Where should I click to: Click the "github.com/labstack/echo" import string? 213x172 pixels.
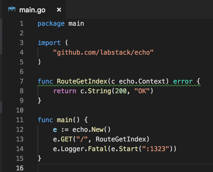[x=103, y=52]
